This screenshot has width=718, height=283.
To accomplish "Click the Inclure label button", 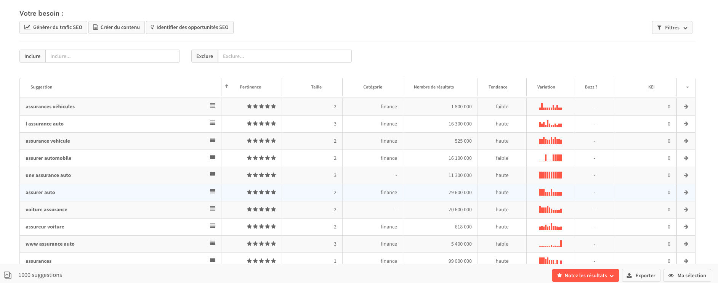I will (x=32, y=56).
